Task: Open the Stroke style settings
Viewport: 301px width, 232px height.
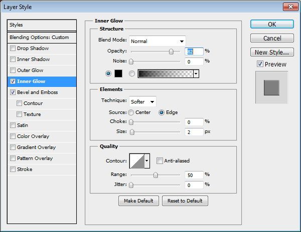Action: 25,169
